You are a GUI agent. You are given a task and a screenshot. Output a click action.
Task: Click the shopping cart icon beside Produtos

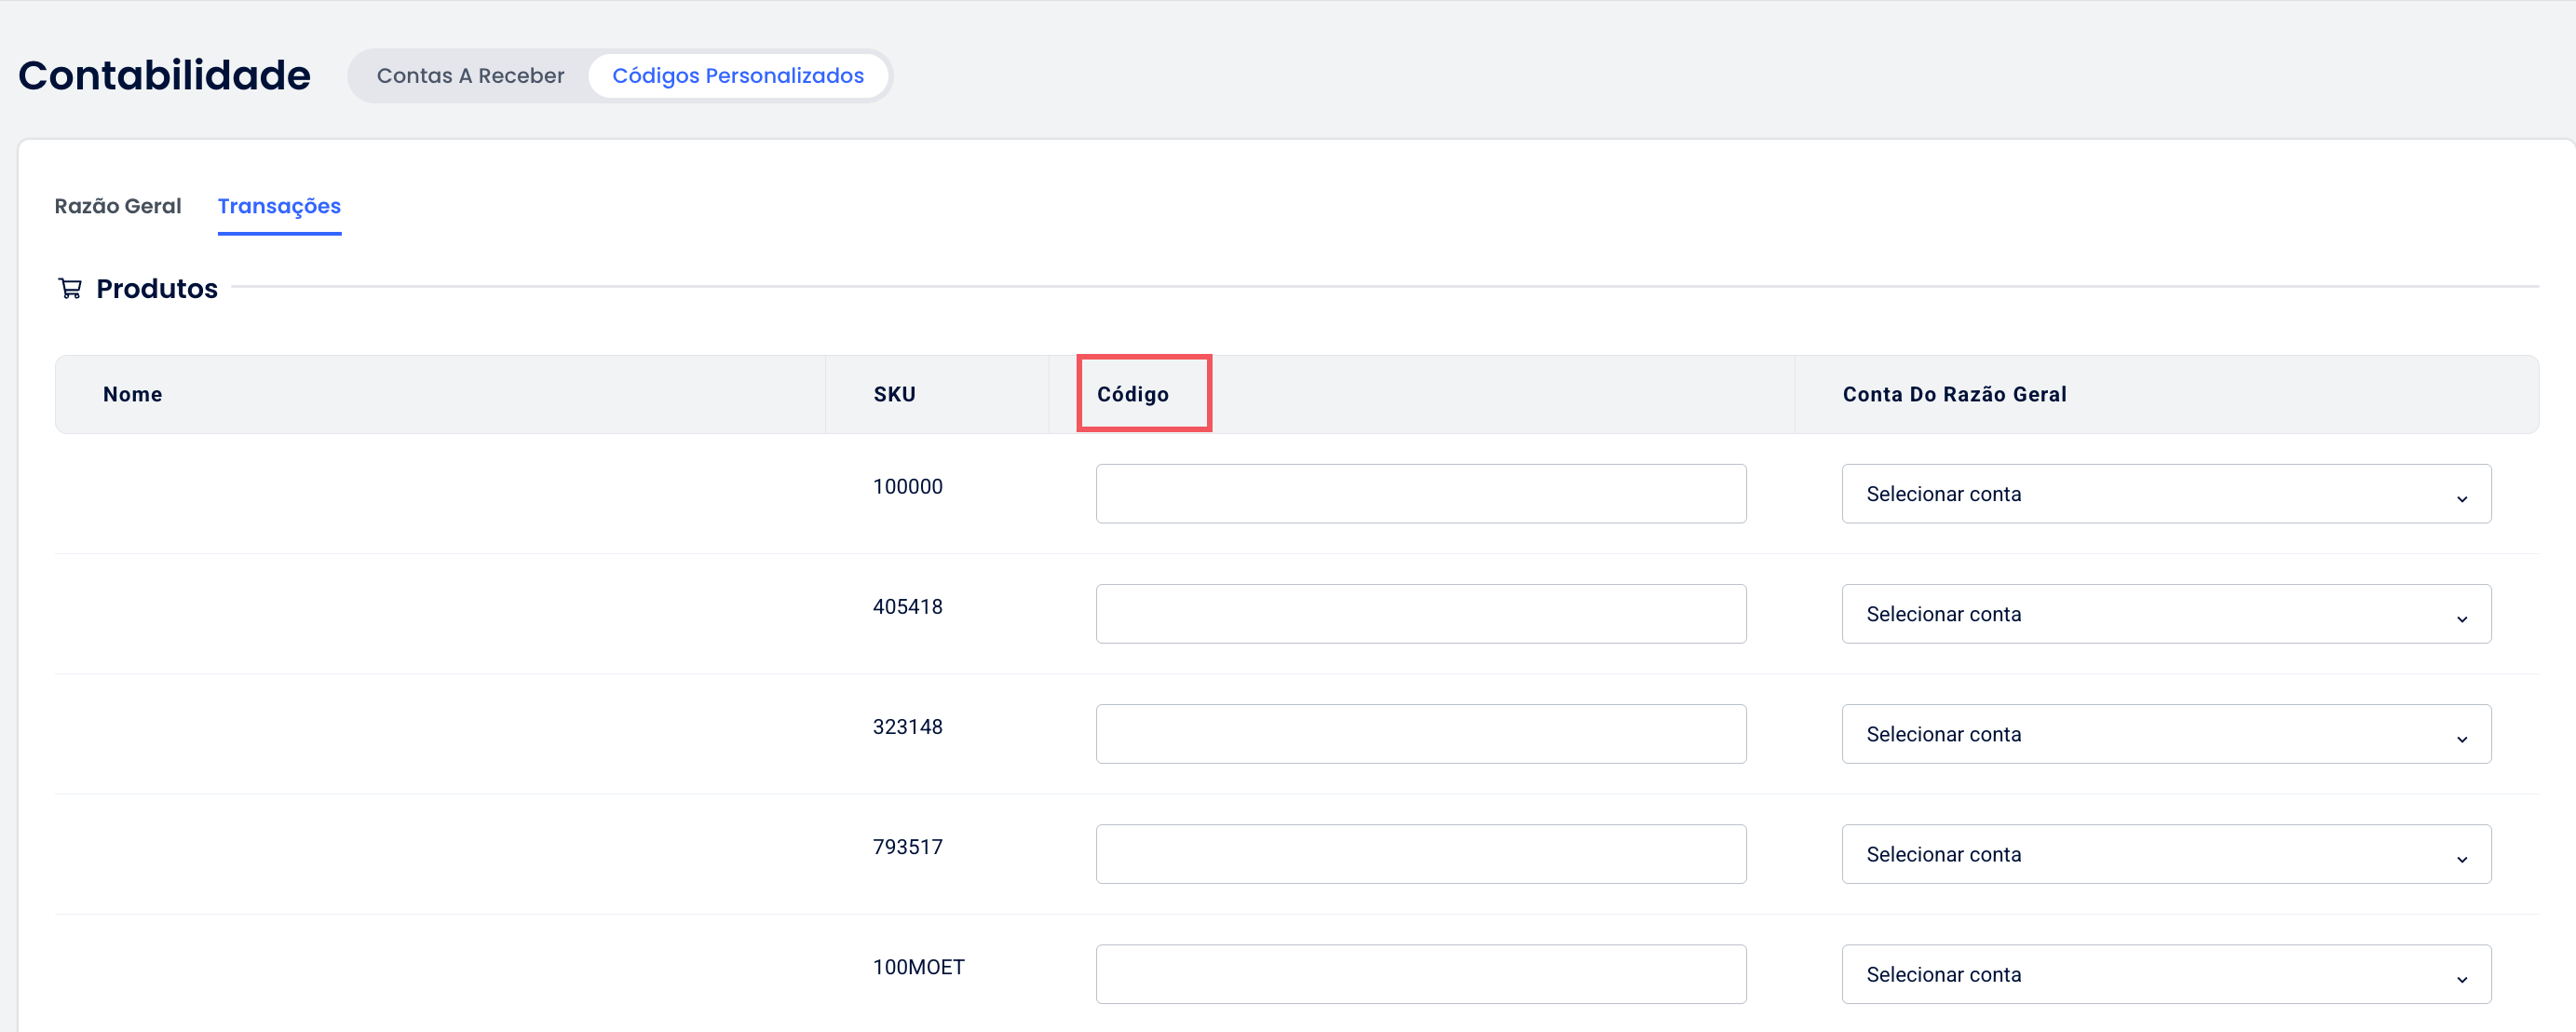70,289
